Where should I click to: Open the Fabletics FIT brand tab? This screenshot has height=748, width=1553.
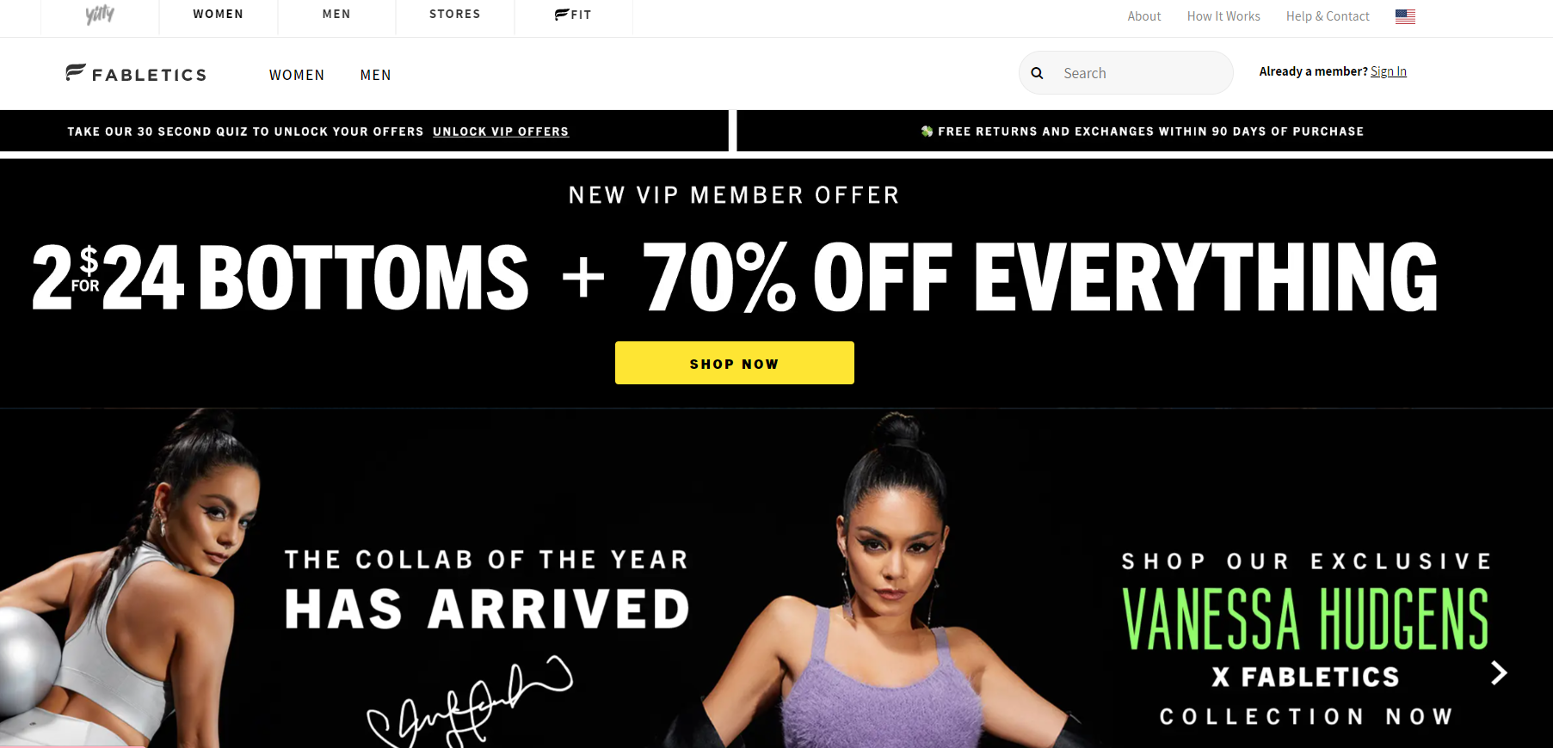[573, 15]
